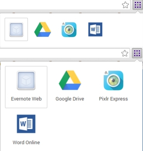Launch the Evernote Web app icon

pyautogui.click(x=26, y=80)
